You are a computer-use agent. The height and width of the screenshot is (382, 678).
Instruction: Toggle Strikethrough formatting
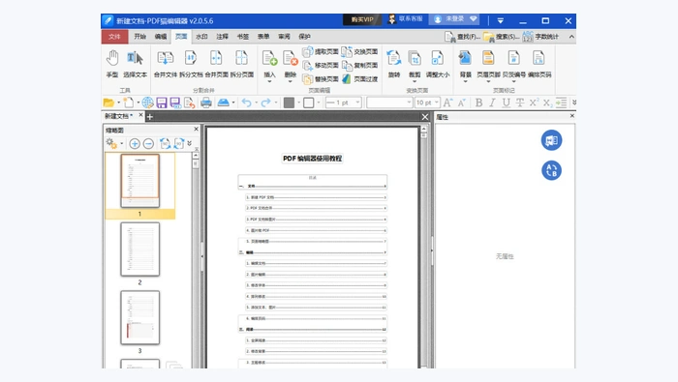pos(520,103)
